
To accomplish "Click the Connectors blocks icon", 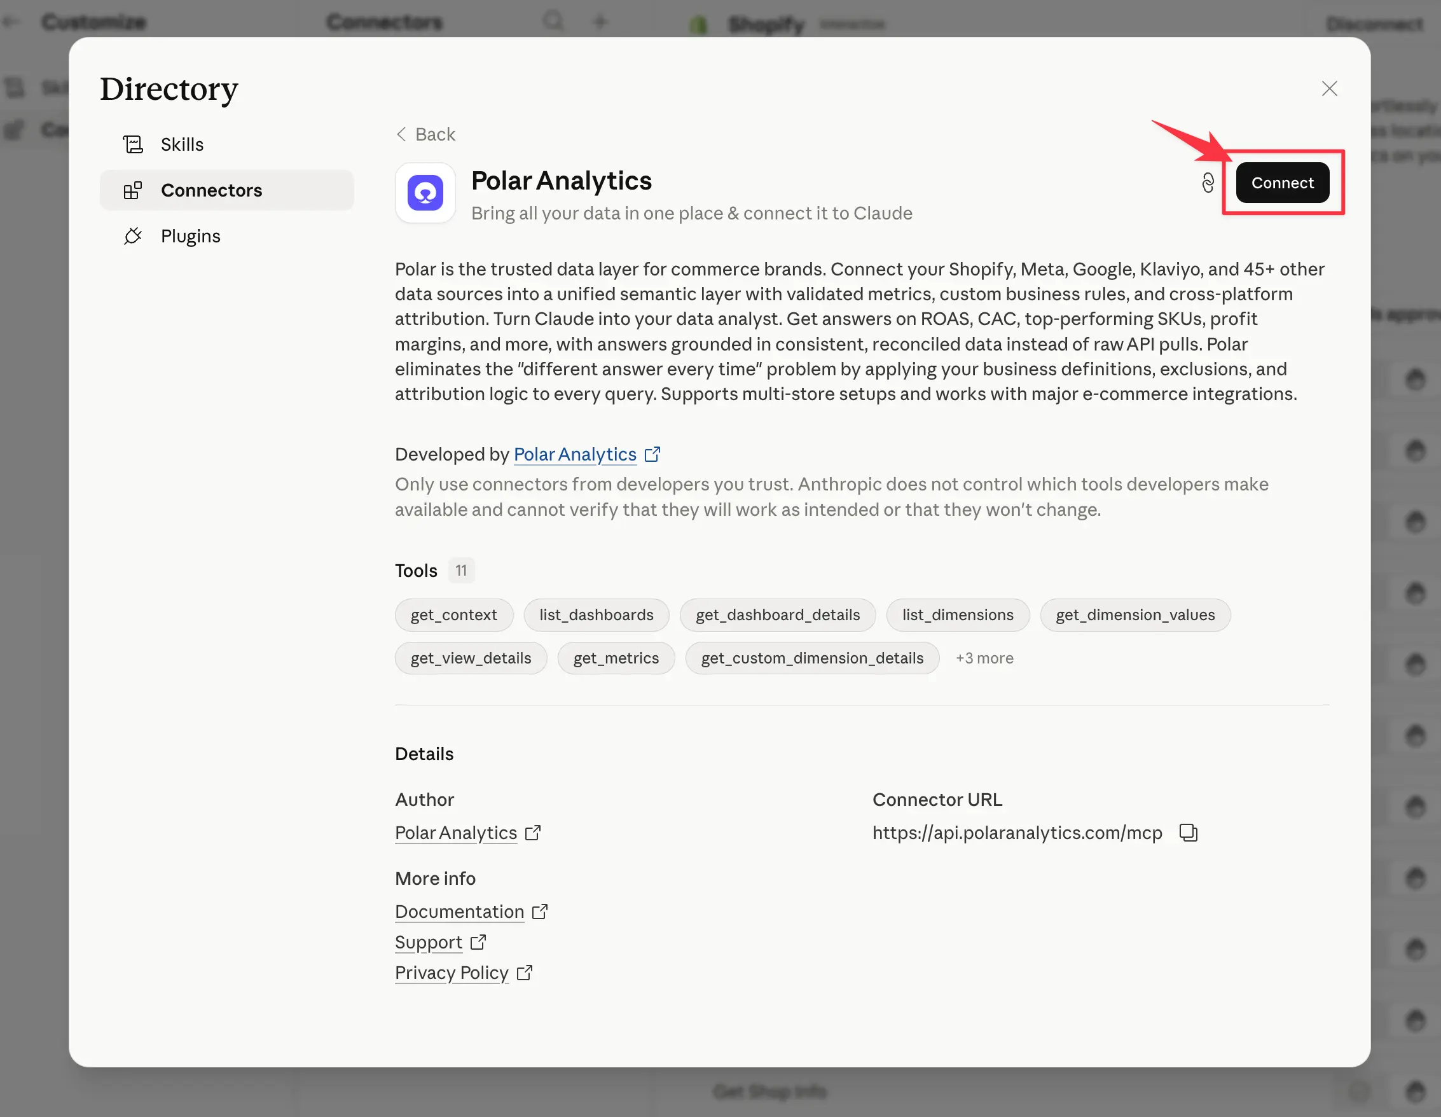I will pos(133,190).
